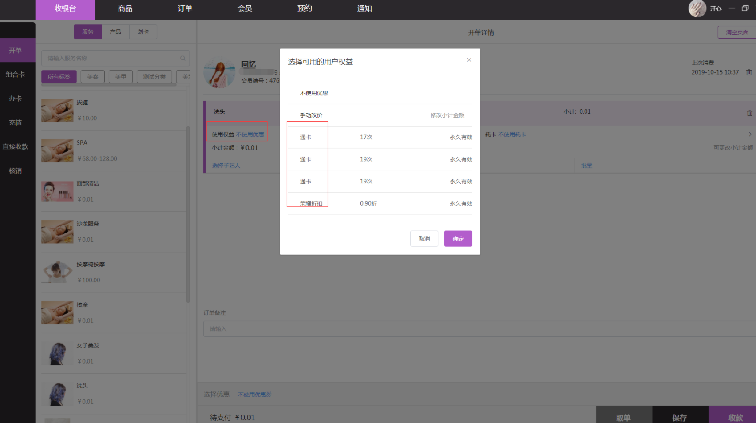
Task: Click the search icon in service name field
Action: coord(182,58)
